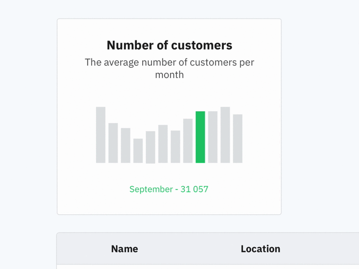Click the July bar in the chart
Viewport: 359px width, 269px height.
(x=175, y=147)
